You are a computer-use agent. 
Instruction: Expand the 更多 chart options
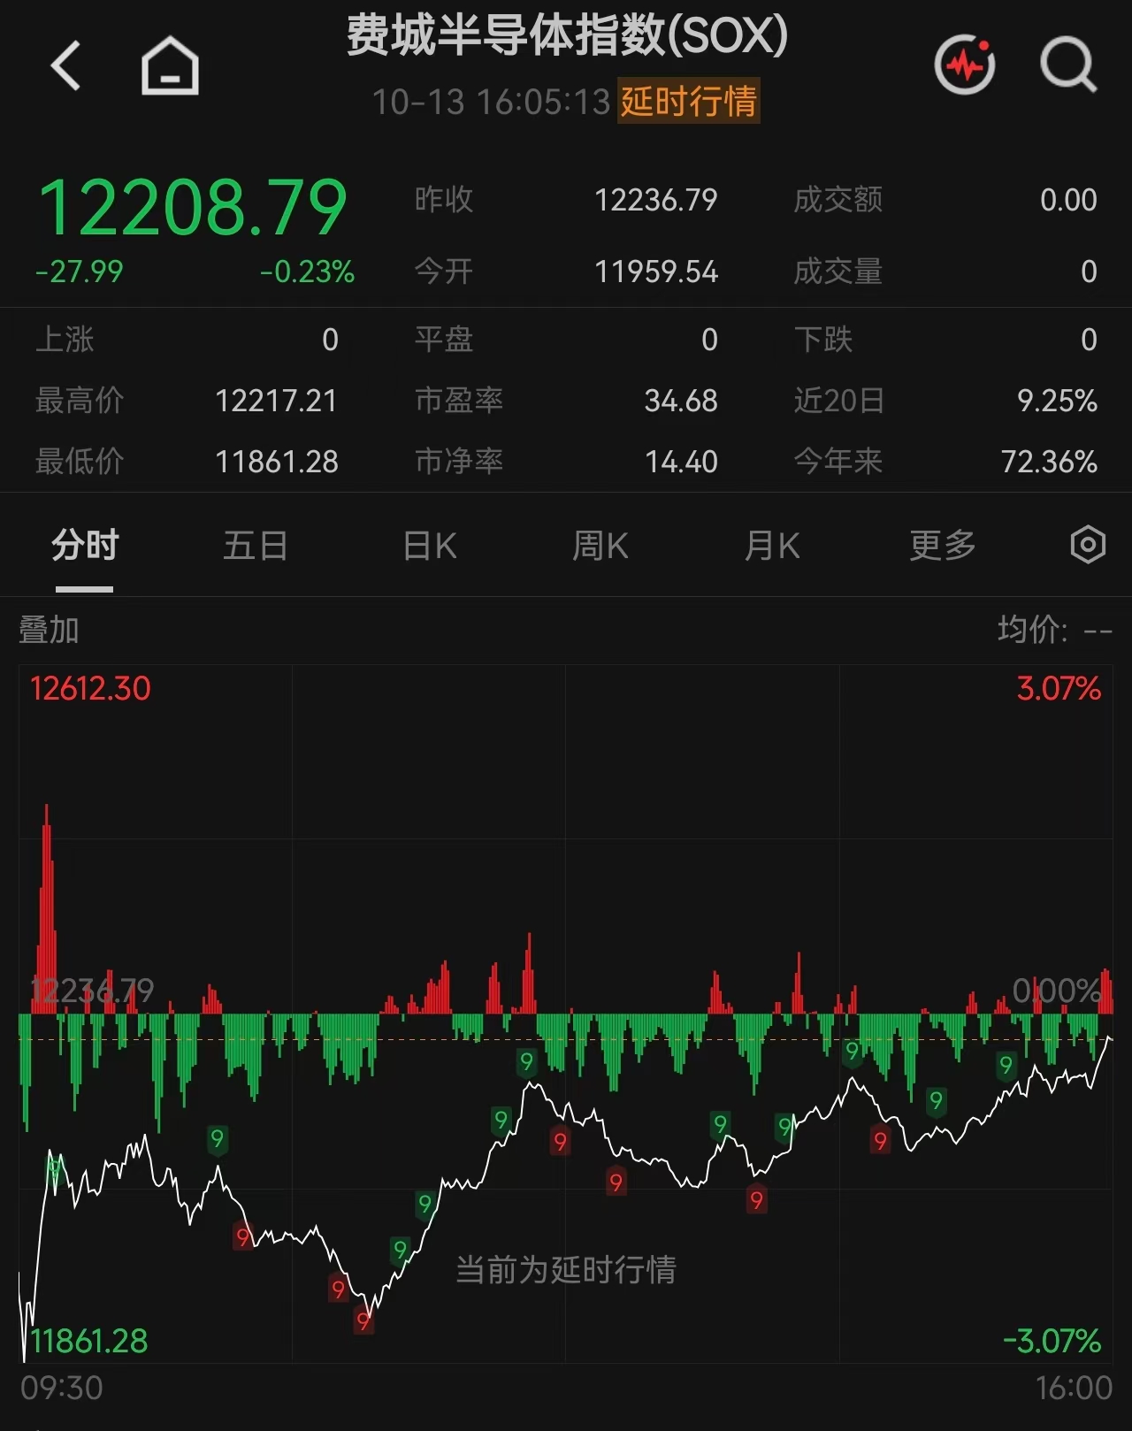click(943, 545)
